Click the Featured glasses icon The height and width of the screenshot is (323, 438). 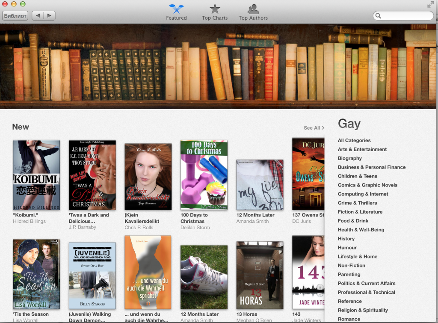177,9
